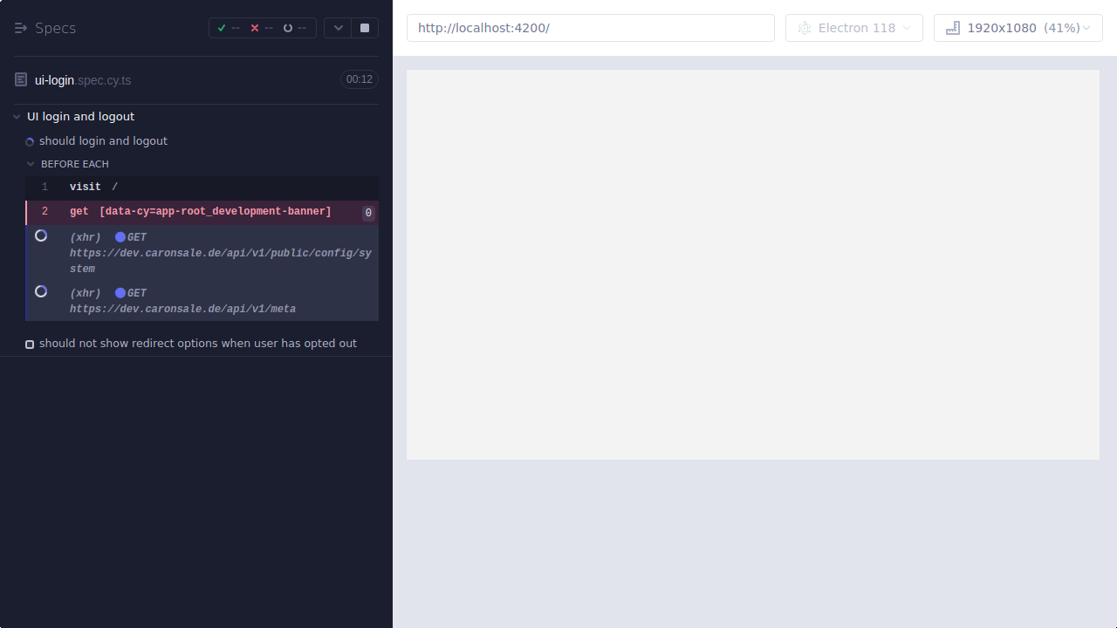Click the ruler icon in viewport selector
The image size is (1117, 628).
coord(952,27)
